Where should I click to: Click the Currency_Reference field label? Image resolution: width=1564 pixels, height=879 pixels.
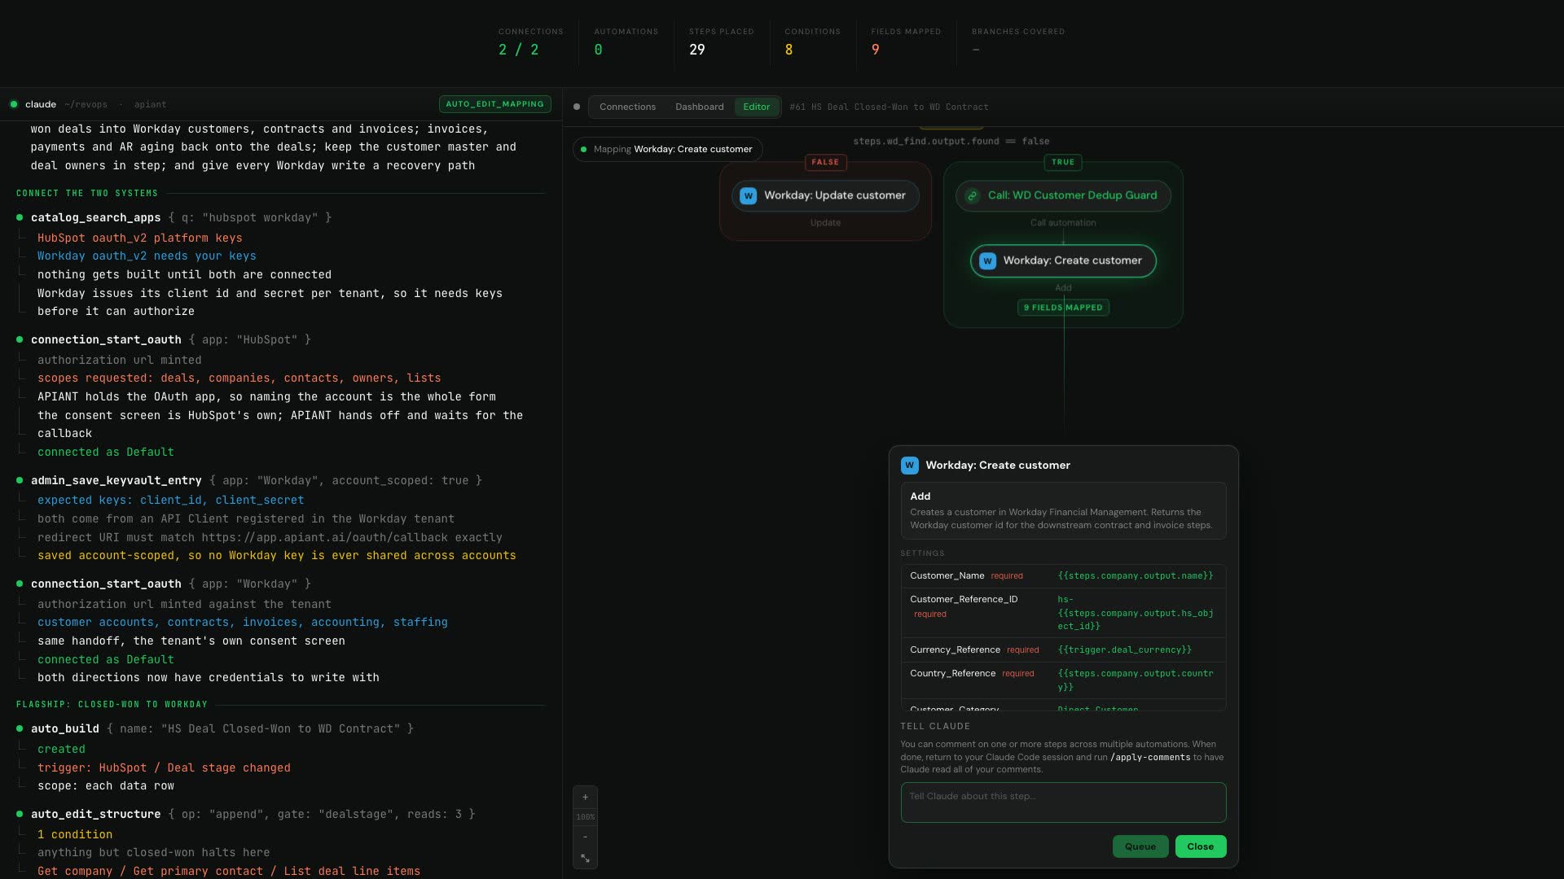(955, 650)
